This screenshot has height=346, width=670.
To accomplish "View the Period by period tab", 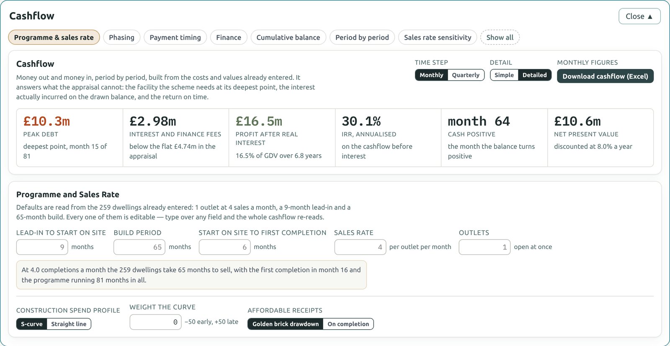I will tap(362, 37).
